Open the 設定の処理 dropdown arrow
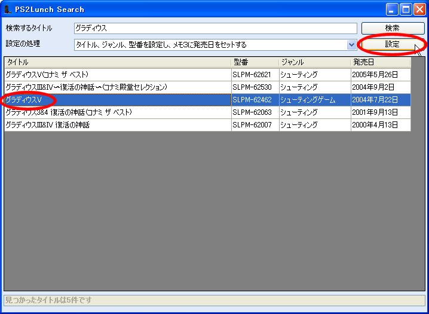The image size is (429, 314). pyautogui.click(x=351, y=45)
